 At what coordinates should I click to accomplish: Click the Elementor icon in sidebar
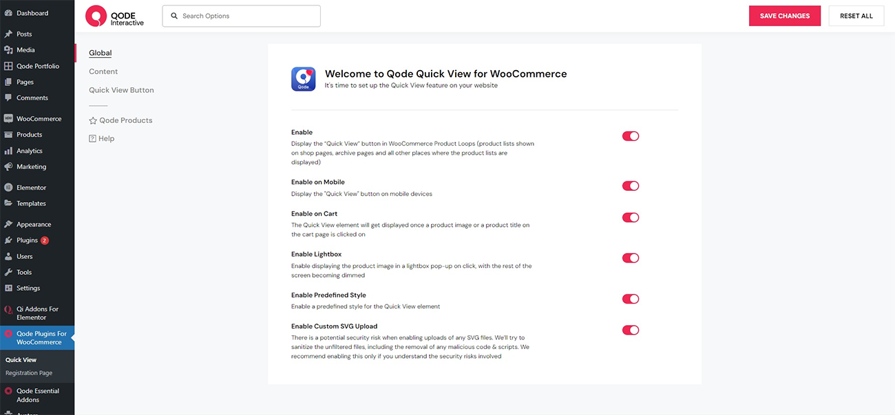8,188
